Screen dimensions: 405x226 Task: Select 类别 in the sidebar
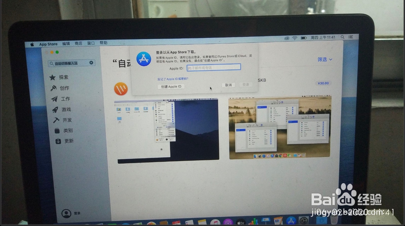pos(64,131)
